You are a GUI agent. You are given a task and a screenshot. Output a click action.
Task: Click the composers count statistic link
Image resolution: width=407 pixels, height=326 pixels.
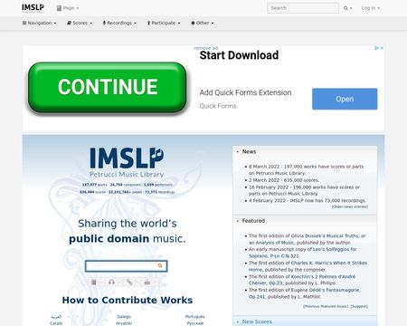tap(125, 185)
